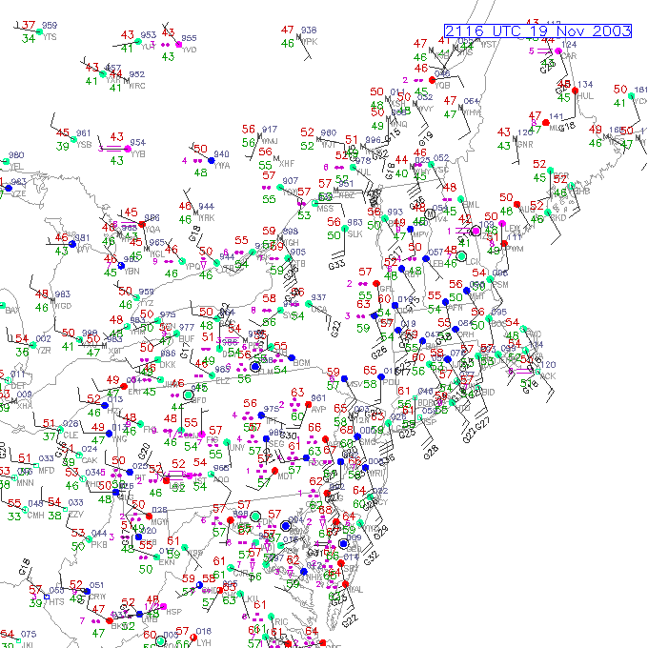The width and height of the screenshot is (648, 648).
Task: Click the blue YWA station dot
Action: pyautogui.click(x=212, y=160)
